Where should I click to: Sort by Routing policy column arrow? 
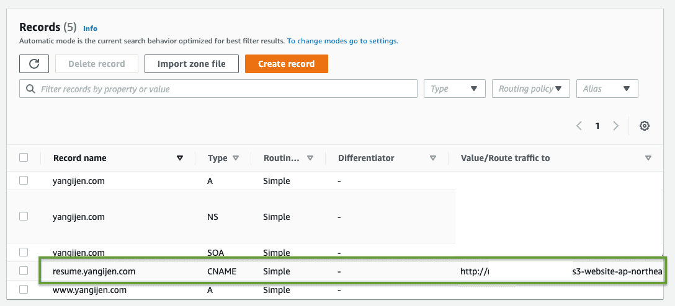click(x=310, y=158)
